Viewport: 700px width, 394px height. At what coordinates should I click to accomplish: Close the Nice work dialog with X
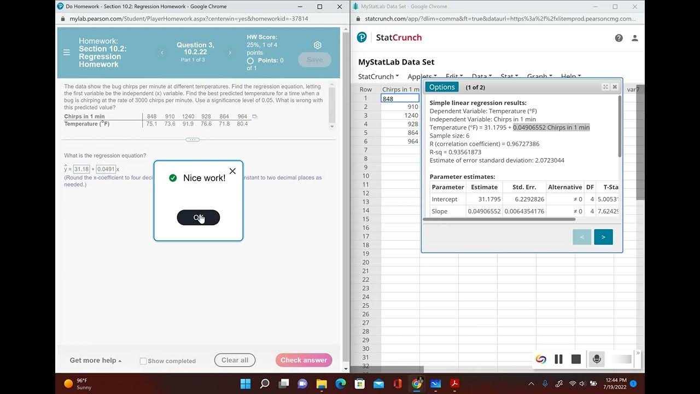click(x=232, y=171)
